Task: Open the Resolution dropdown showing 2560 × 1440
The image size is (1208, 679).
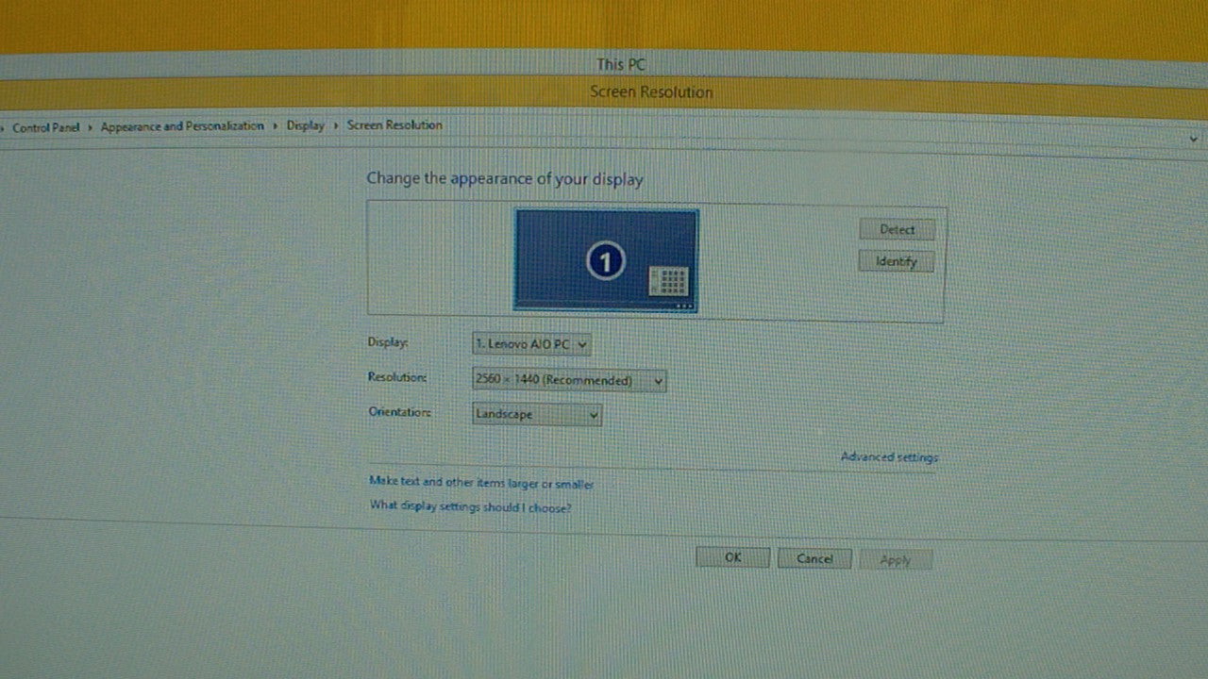Action: [x=569, y=381]
